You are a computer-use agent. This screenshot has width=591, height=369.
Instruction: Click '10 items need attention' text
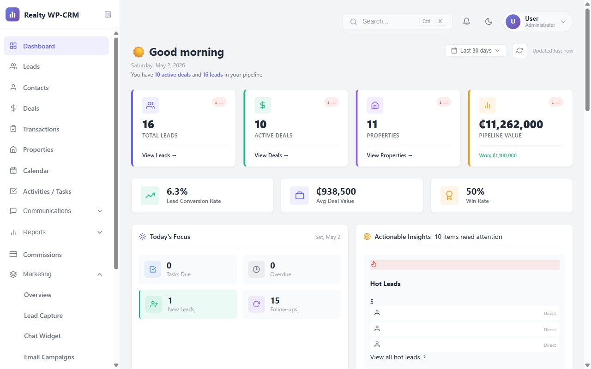click(468, 237)
